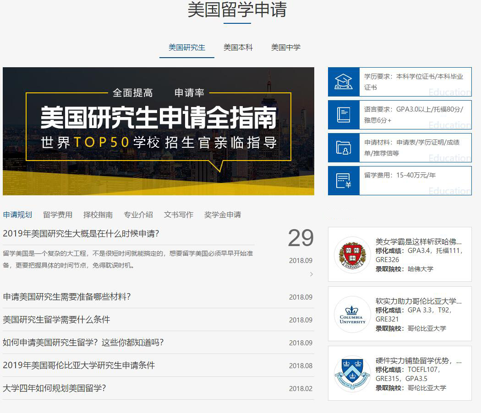The width and height of the screenshot is (481, 413).
Task: Open the 留学费用 category tab
Action: pos(58,215)
